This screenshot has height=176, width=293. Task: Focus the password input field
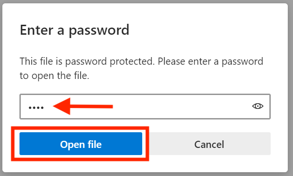tap(145, 107)
